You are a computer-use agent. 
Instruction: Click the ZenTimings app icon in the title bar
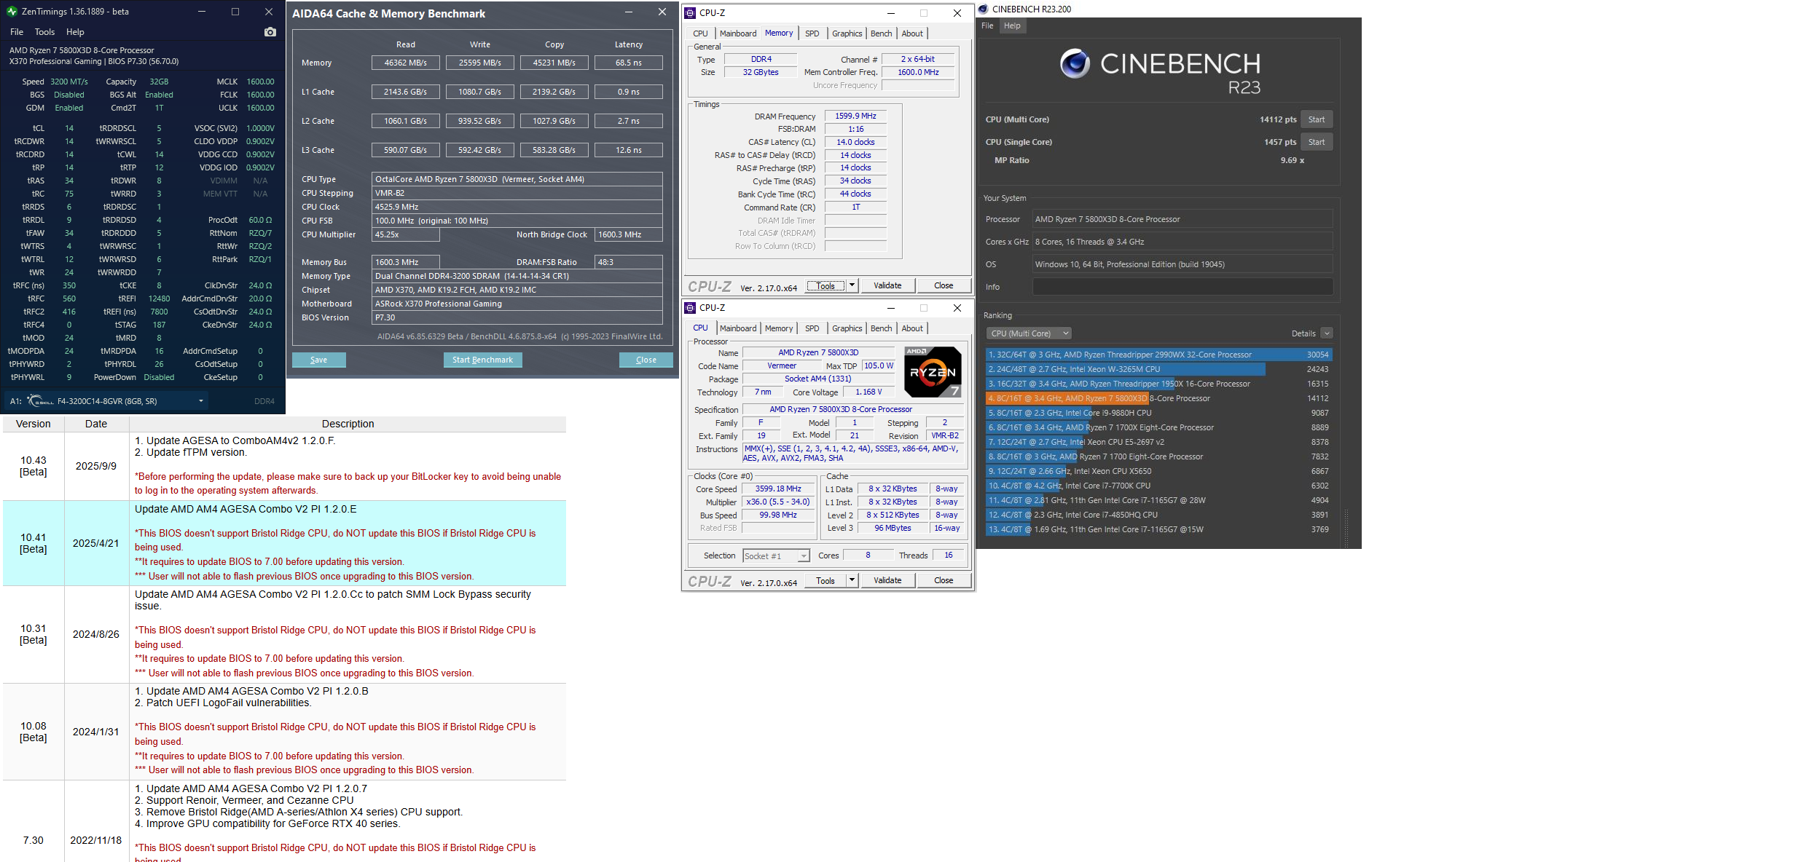12,12
